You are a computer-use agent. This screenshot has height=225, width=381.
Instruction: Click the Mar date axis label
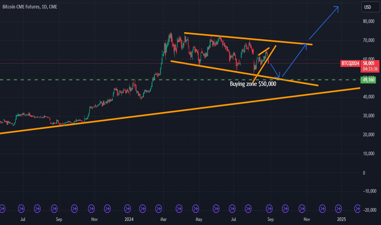[x=164, y=219]
